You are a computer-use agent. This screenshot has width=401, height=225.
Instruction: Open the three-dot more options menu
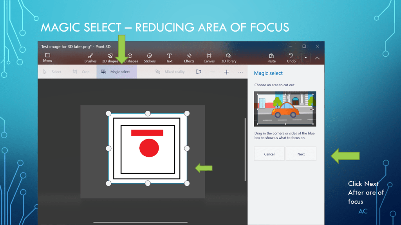240,72
